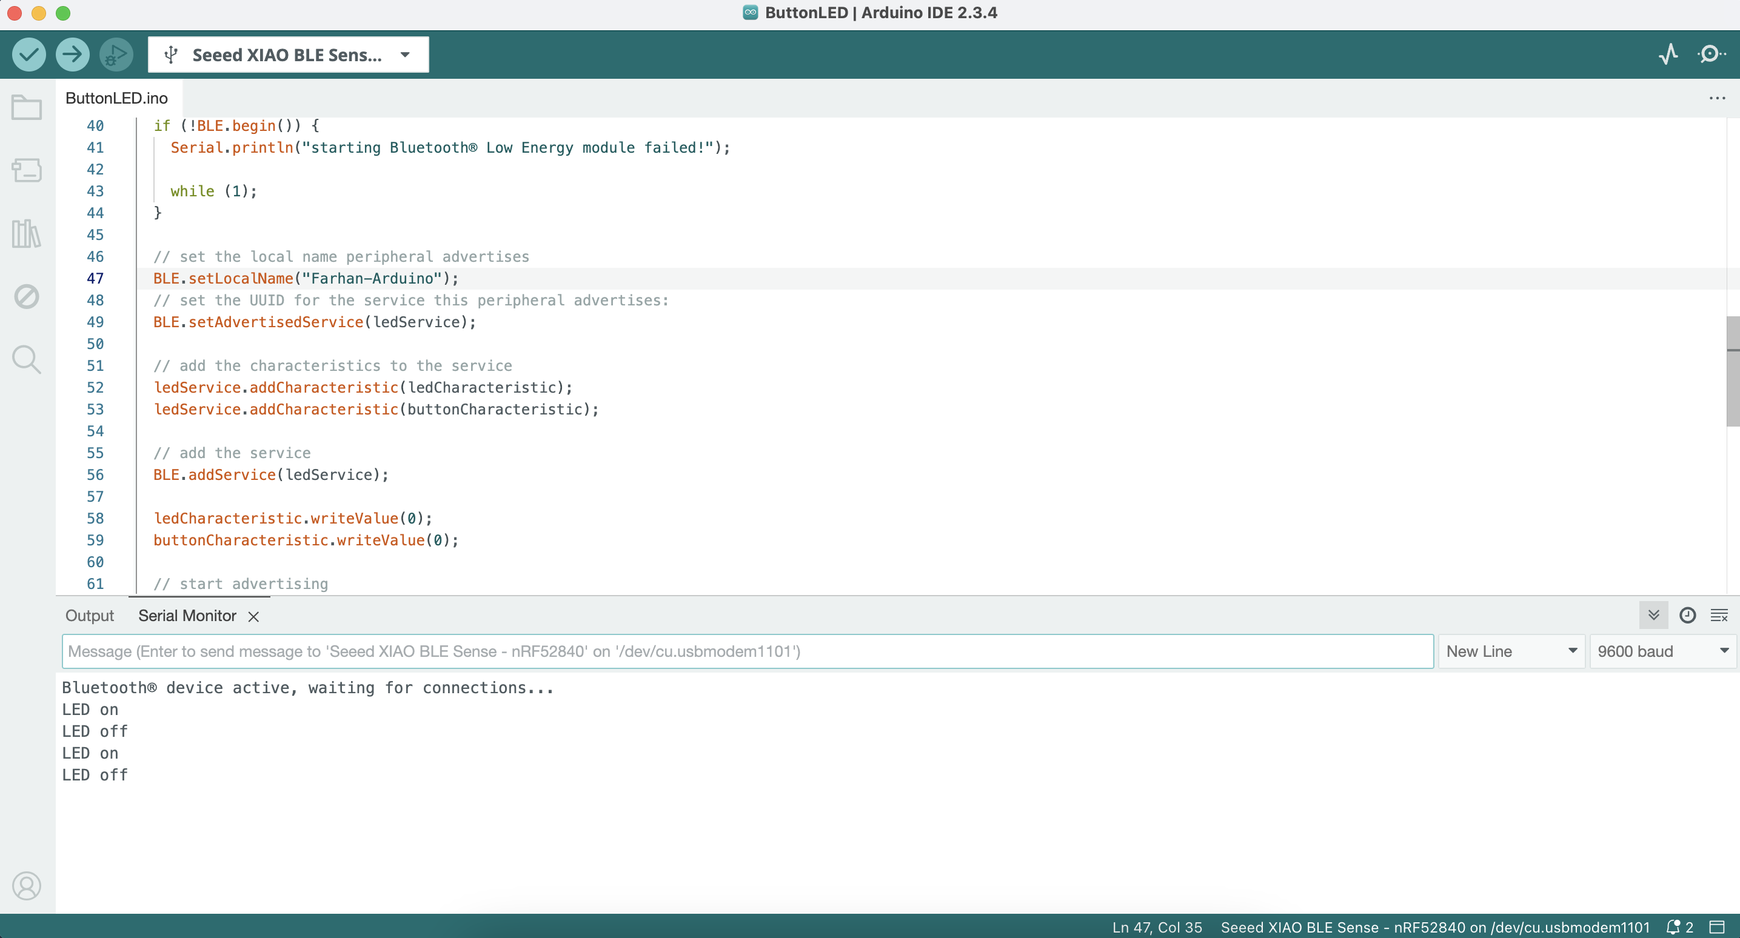Start Debugging with the debug play icon
The image size is (1740, 938).
tap(116, 55)
